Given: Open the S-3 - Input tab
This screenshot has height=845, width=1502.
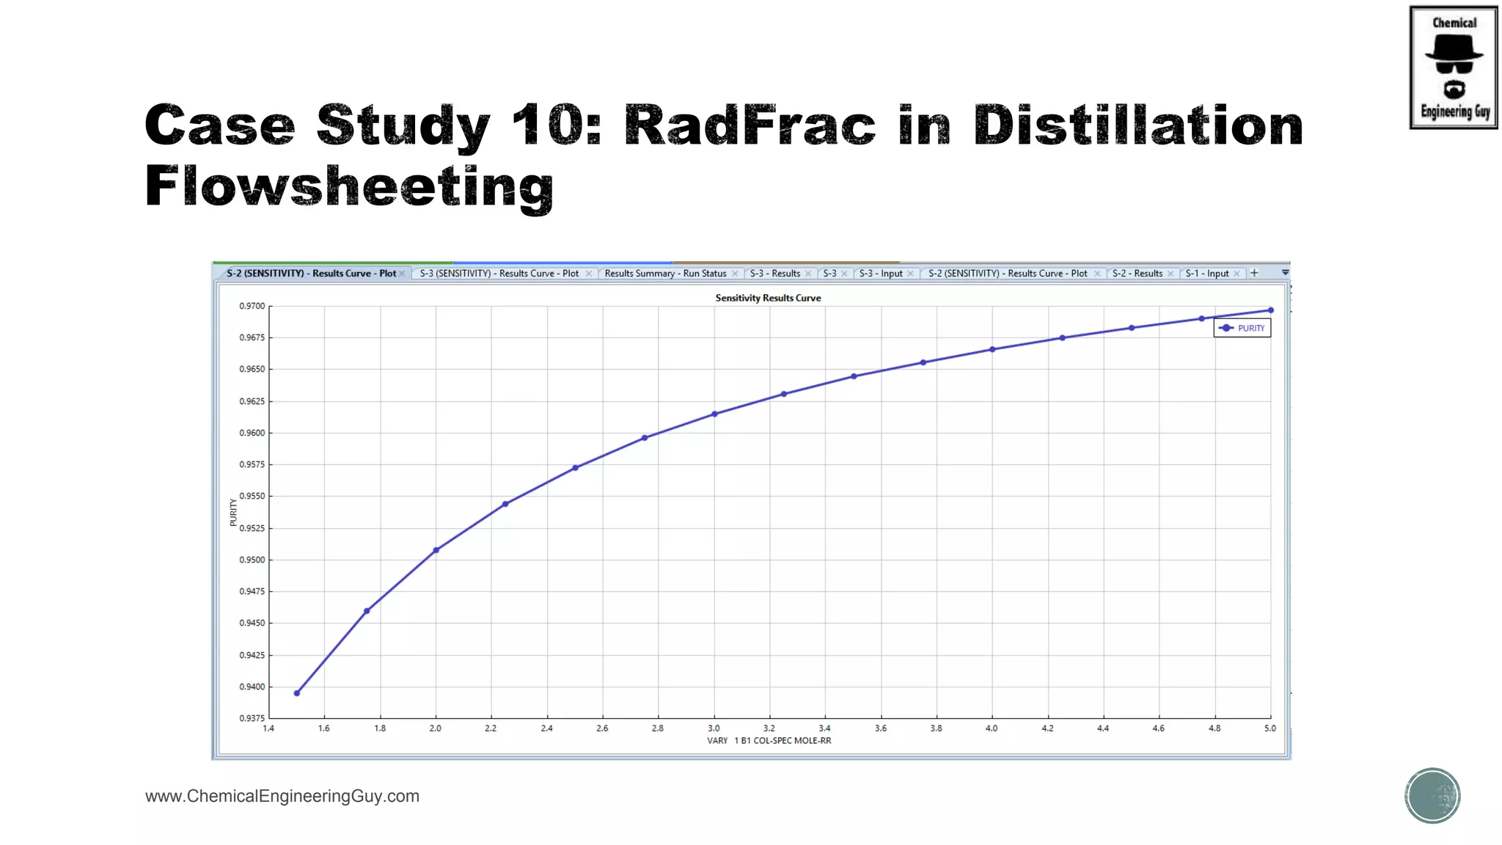Looking at the screenshot, I should coord(880,274).
